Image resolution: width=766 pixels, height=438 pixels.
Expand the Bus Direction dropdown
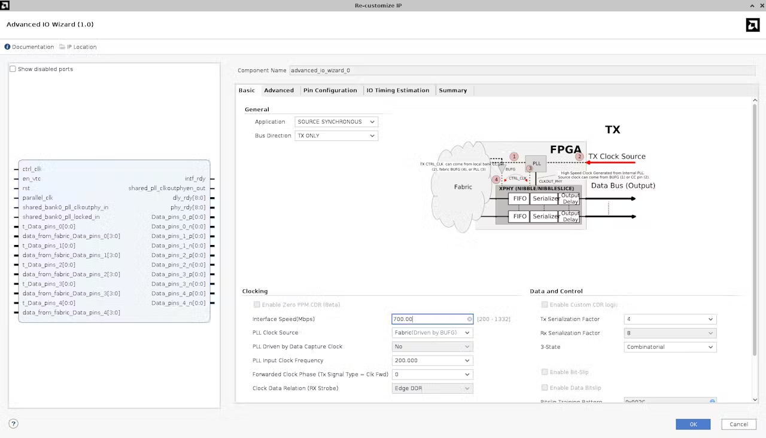point(336,136)
